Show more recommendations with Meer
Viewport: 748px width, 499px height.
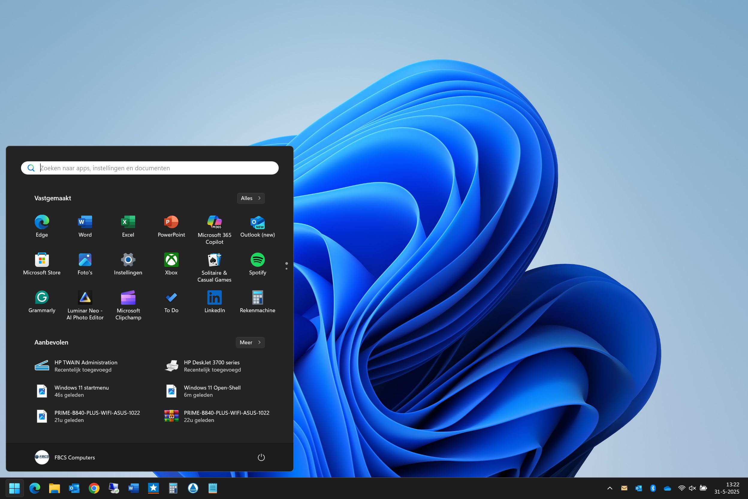(x=250, y=342)
